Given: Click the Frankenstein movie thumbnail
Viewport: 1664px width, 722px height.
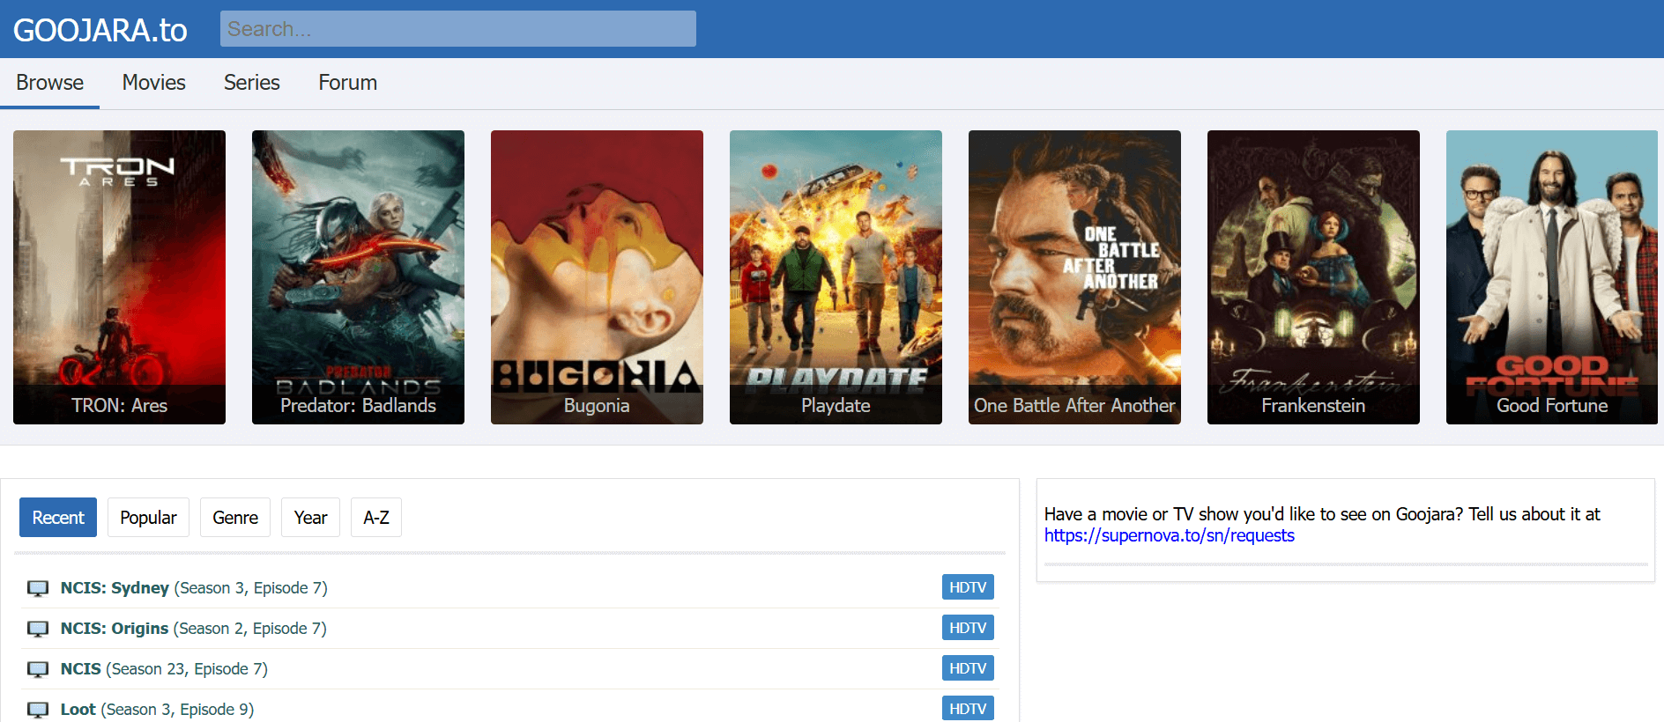Looking at the screenshot, I should coord(1312,276).
